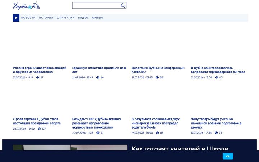
Task: Open article Резидент ОЭЗ «Дубна» акушерства
Action: pyautogui.click(x=96, y=123)
